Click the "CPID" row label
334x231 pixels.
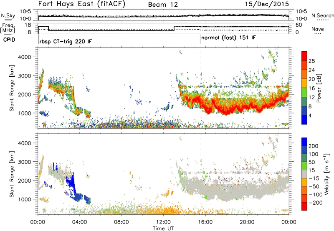coord(9,40)
